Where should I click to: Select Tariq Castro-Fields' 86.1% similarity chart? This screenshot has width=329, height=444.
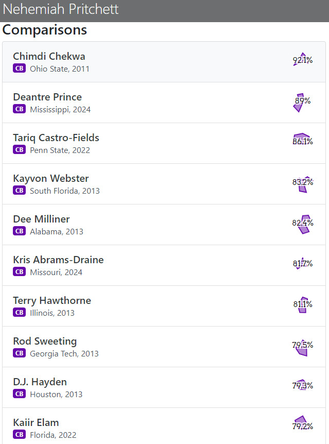[303, 141]
